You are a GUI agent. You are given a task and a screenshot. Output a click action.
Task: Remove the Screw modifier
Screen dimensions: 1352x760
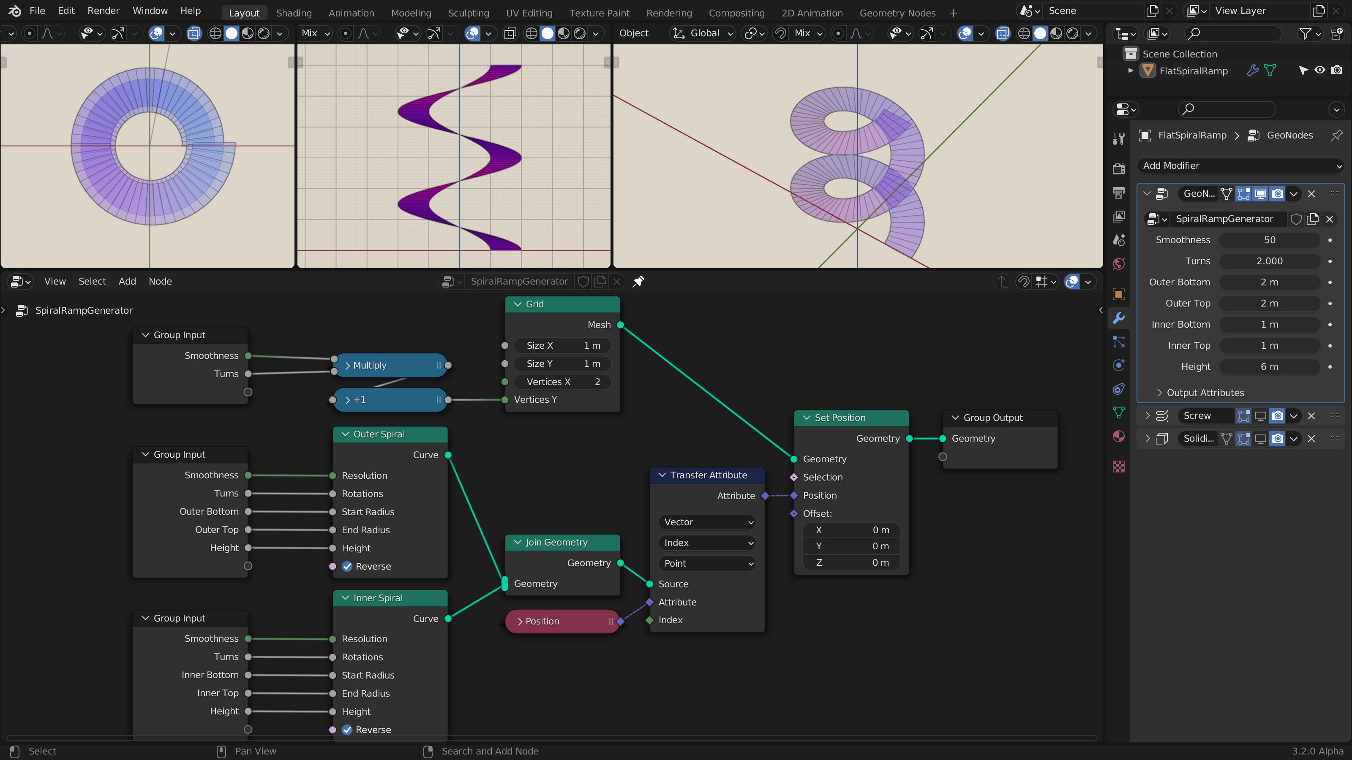(1311, 416)
